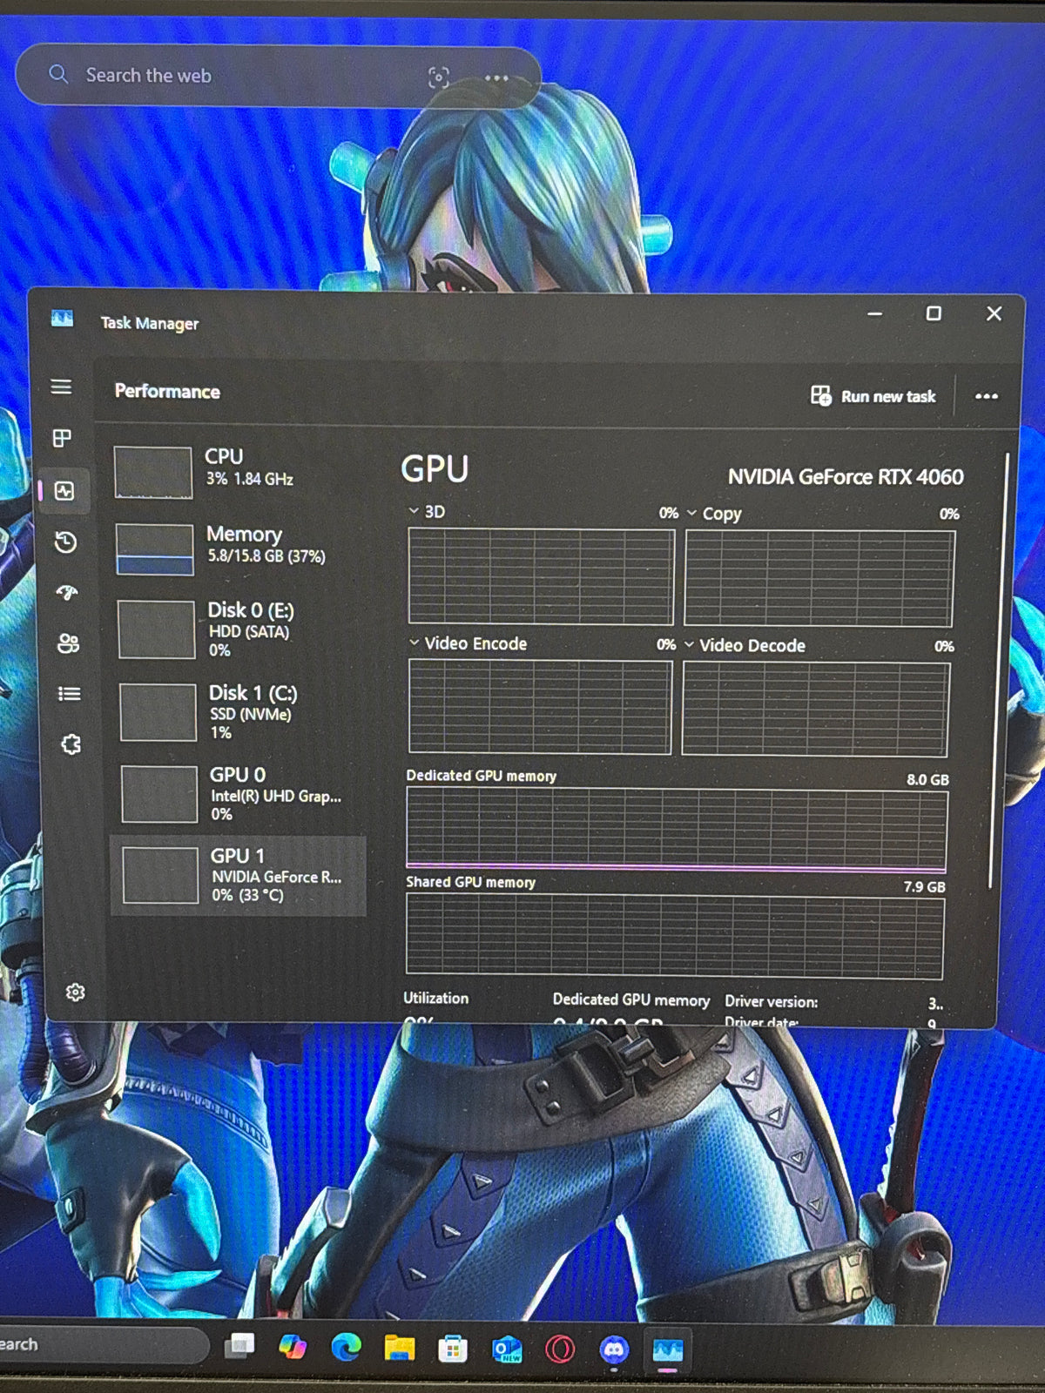The height and width of the screenshot is (1393, 1045).
Task: Click the Driver version label
Action: tap(772, 1001)
